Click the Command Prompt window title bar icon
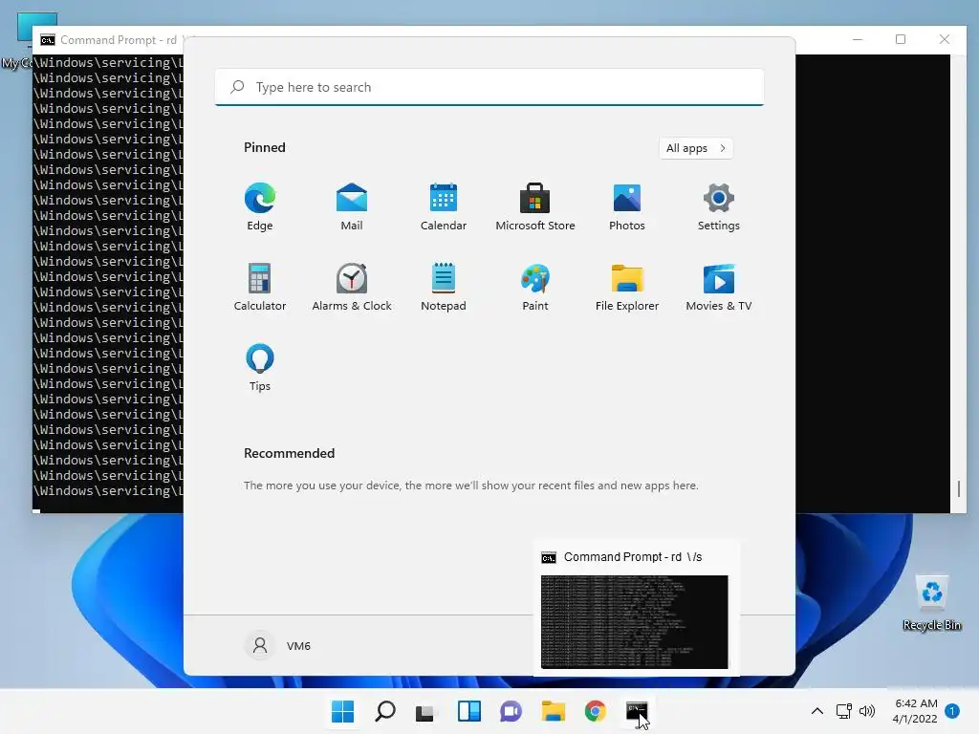979x734 pixels. tap(48, 40)
